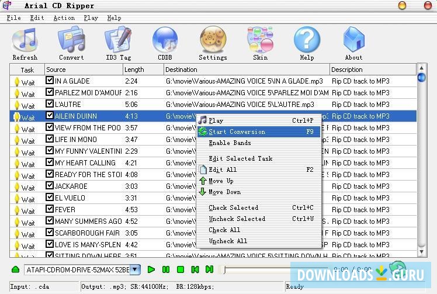Toggle the SCARBOROUGH FAIR checkbox
This screenshot has height=294, width=437.
(49, 233)
